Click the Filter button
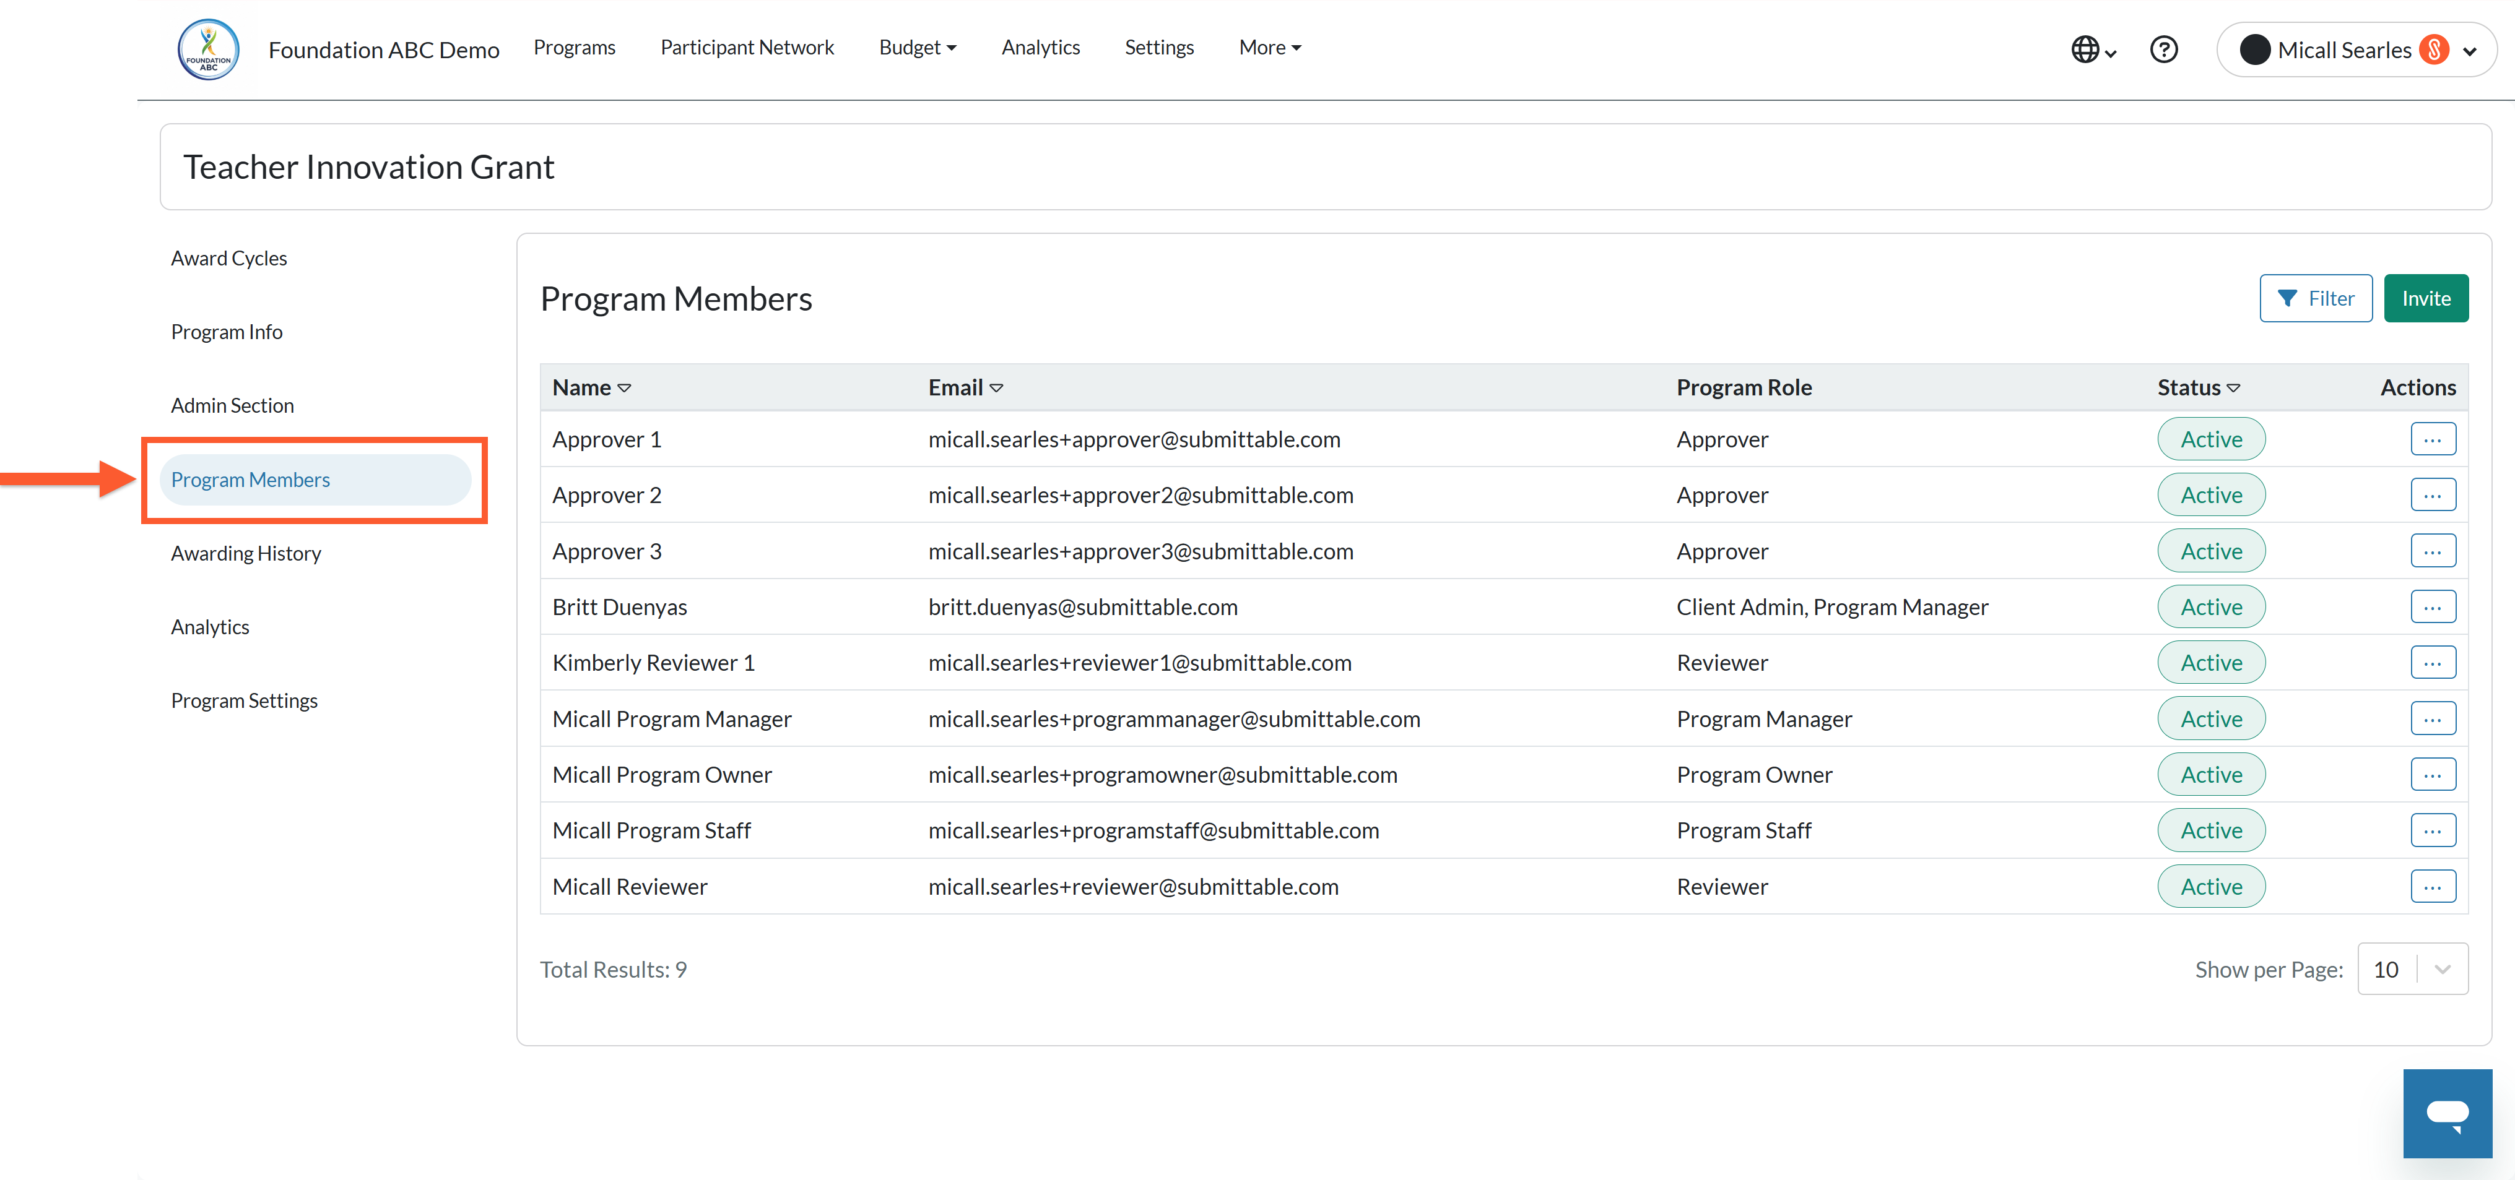Screen dimensions: 2515x1180 2315,298
